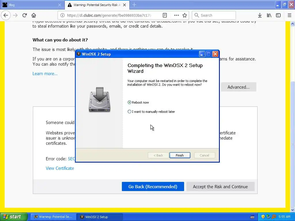Go to the Home page icon
295x221 pixels.
coord(34,15)
